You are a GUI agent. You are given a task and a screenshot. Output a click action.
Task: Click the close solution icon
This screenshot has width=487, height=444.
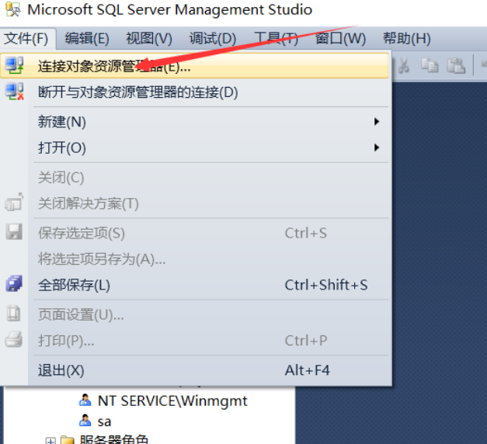pyautogui.click(x=14, y=202)
